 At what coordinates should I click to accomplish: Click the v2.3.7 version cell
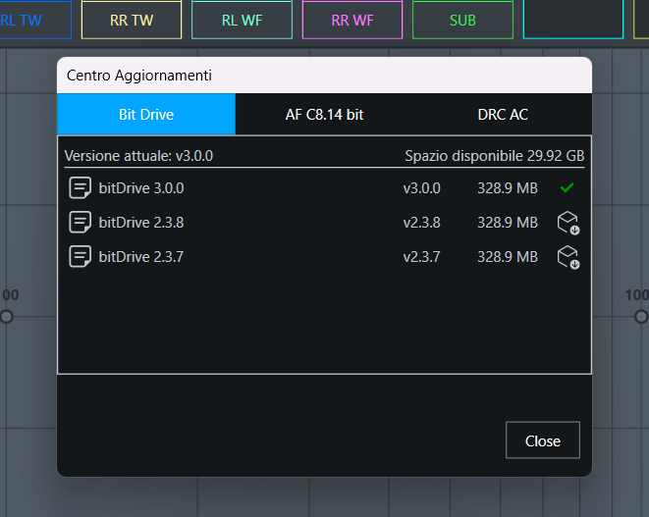422,257
